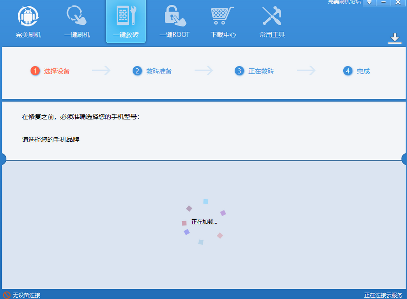The width and height of the screenshot is (407, 299).
Task: Open the 下载中心 download center
Action: (223, 20)
